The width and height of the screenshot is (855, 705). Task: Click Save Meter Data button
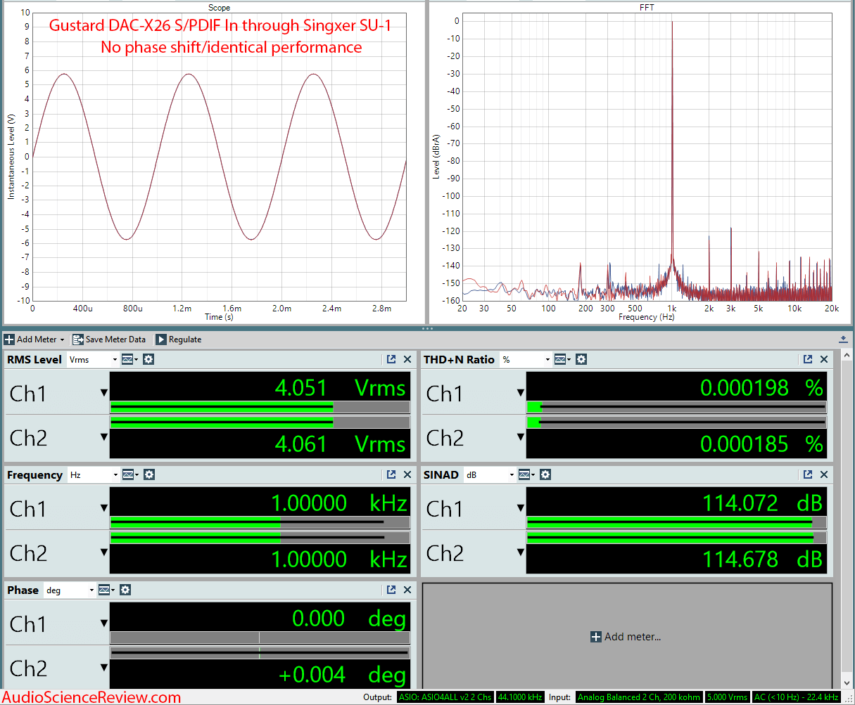(x=109, y=339)
